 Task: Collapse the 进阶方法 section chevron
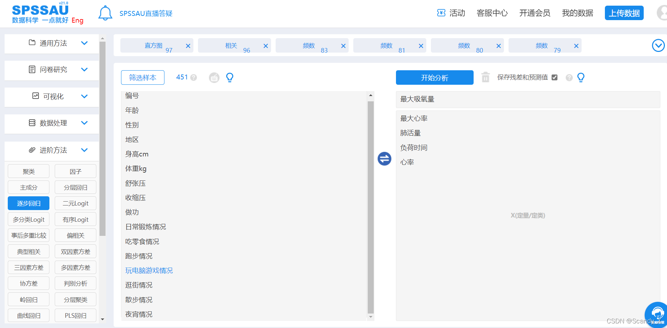[x=84, y=150]
